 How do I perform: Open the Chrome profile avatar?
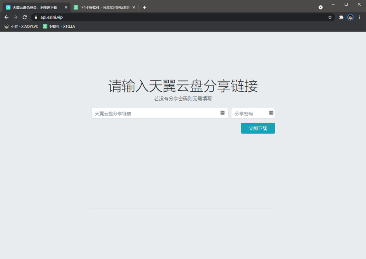(350, 17)
